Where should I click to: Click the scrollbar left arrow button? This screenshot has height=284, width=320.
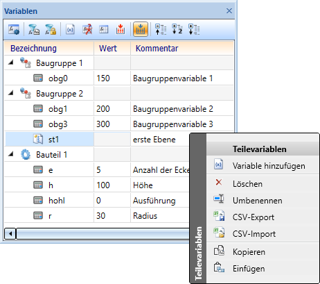coord(10,234)
